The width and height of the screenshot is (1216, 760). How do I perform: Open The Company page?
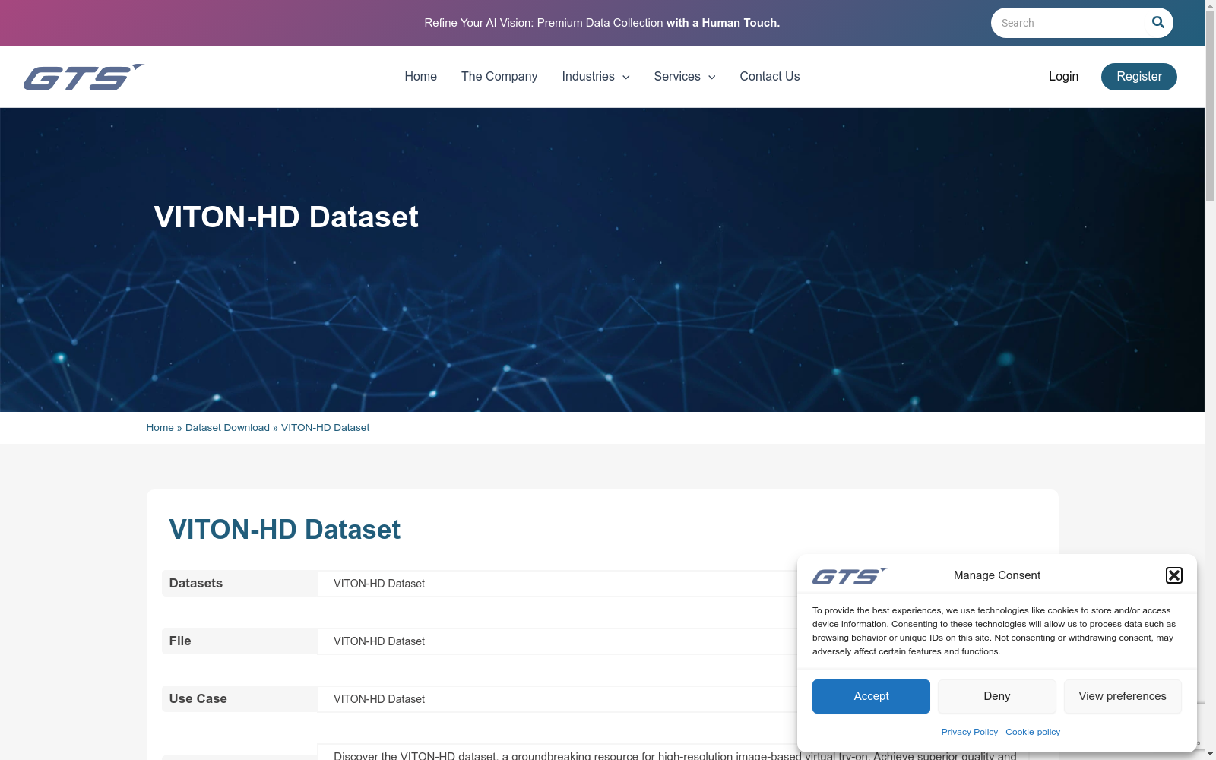(499, 77)
